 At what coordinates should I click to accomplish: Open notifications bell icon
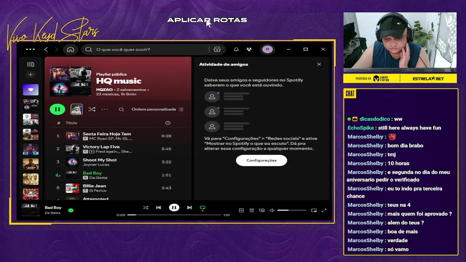click(x=236, y=49)
